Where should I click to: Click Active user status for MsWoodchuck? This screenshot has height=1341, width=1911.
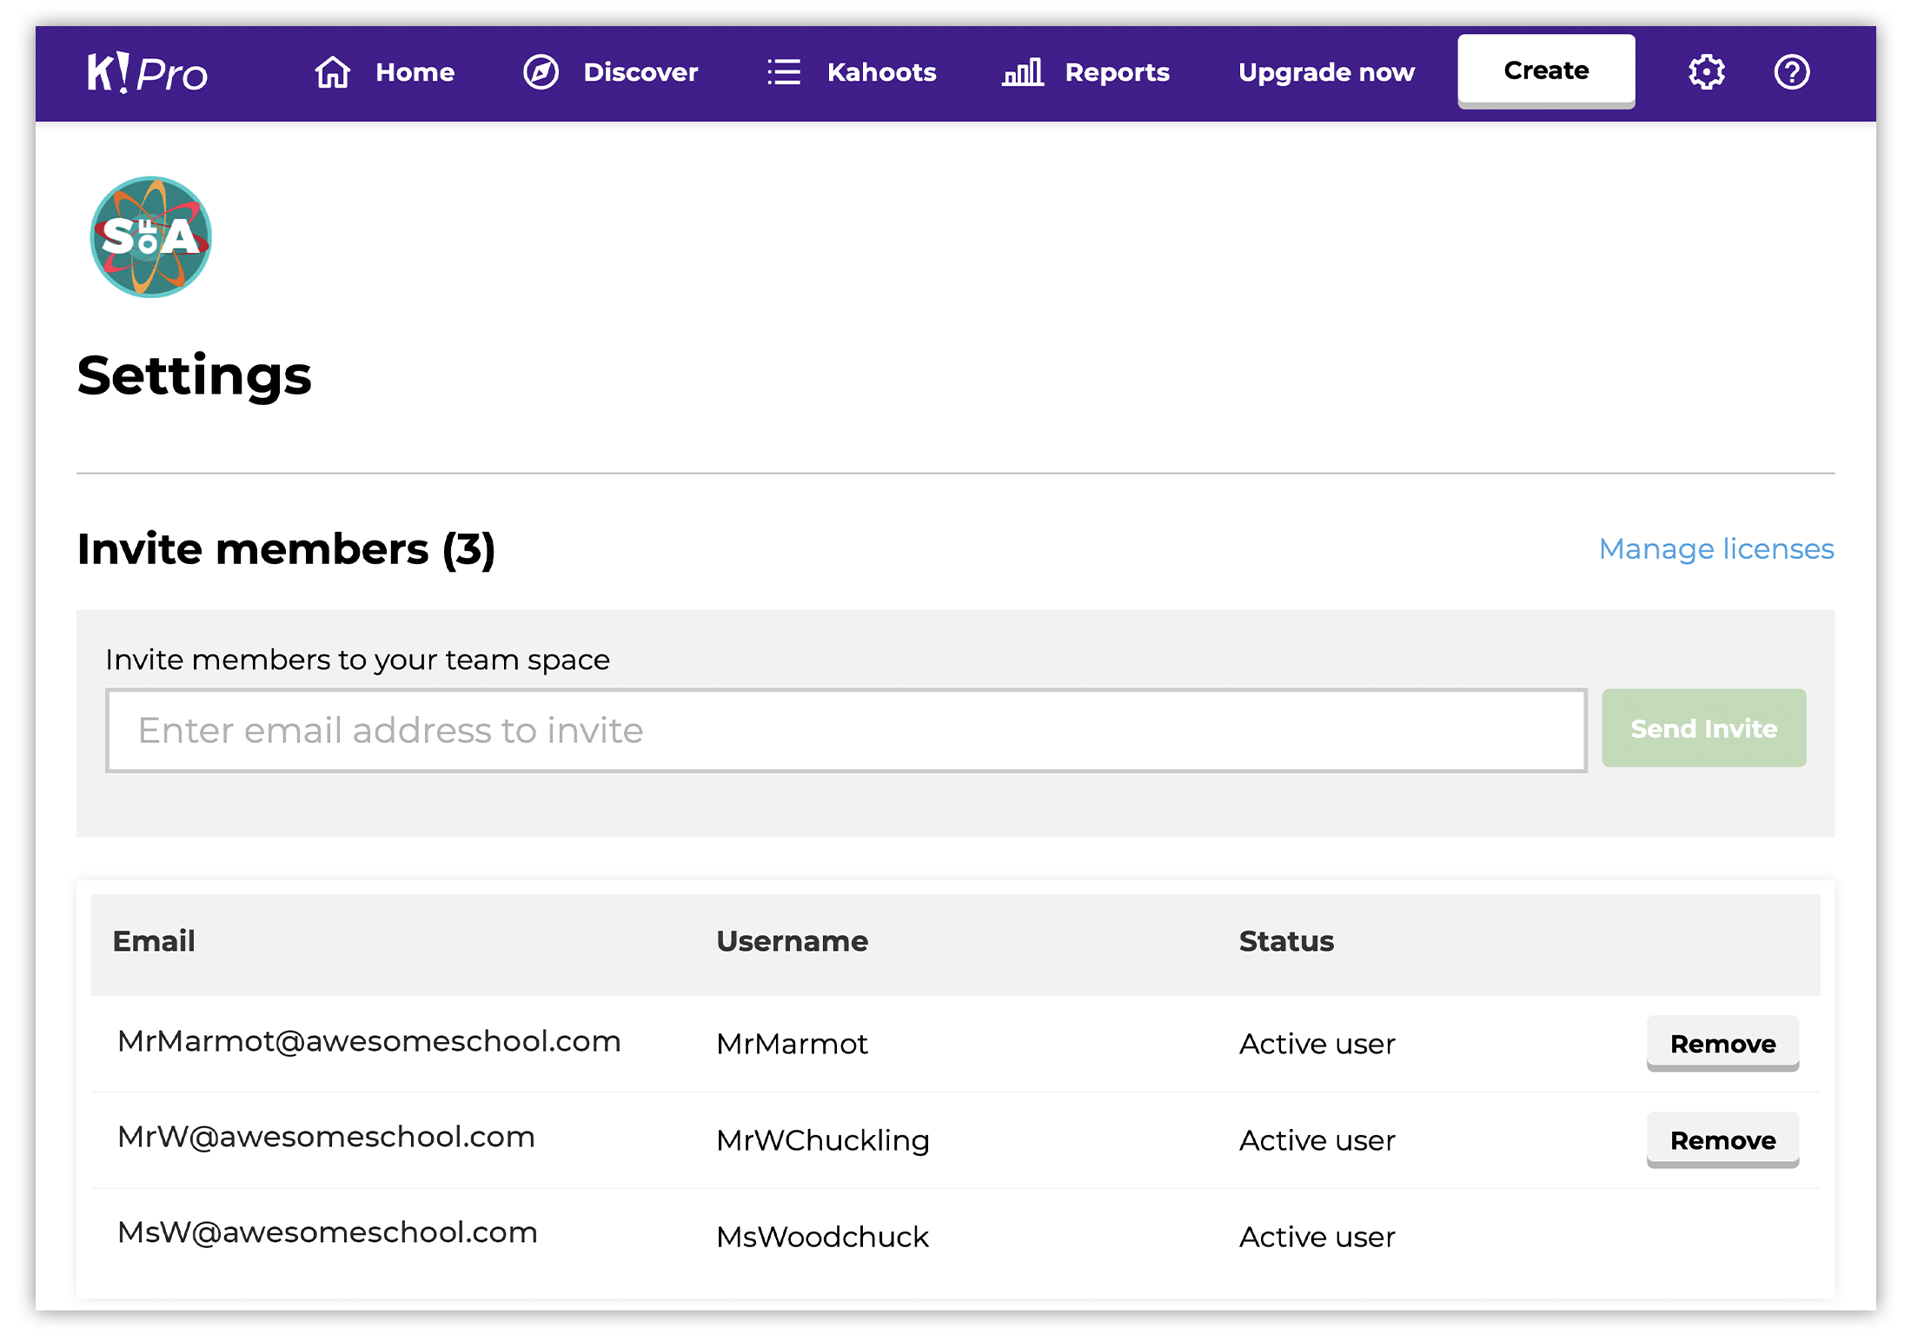1317,1237
